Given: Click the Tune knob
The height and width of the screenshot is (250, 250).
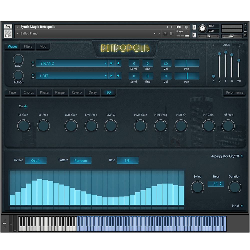Looking at the screenshot, I should (202, 28).
